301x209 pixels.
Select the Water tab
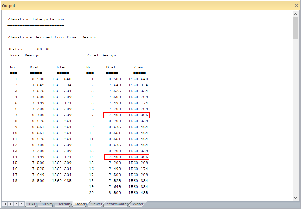pyautogui.click(x=138, y=204)
